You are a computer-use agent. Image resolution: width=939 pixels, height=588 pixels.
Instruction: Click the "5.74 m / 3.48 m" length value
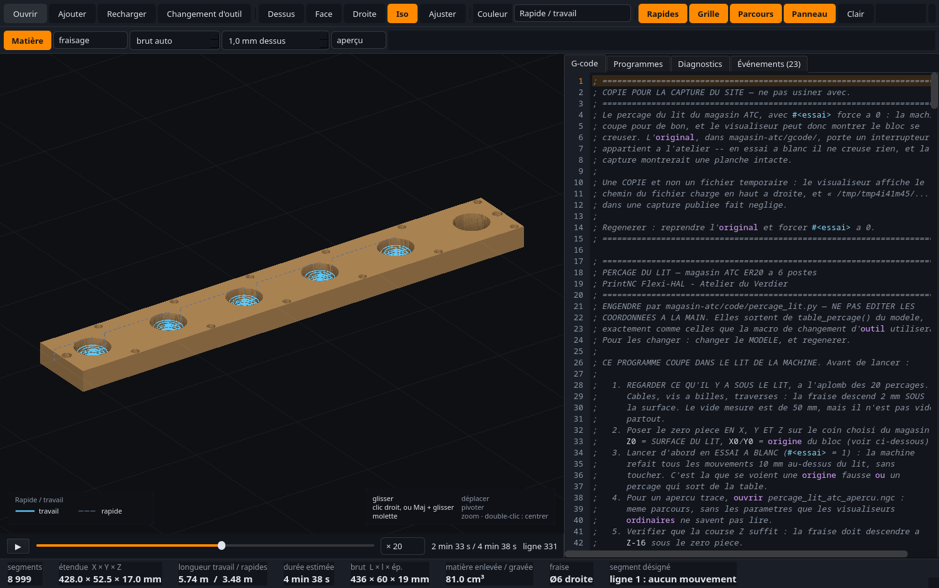(215, 579)
